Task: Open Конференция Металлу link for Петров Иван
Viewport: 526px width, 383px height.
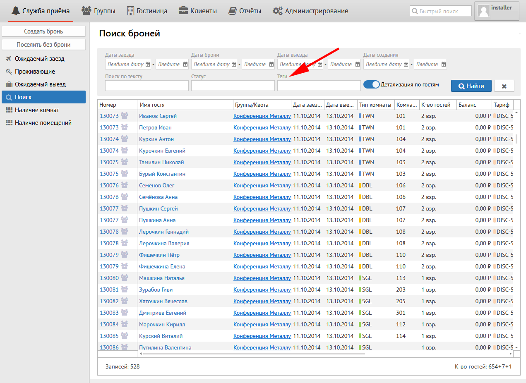Action: pos(262,127)
